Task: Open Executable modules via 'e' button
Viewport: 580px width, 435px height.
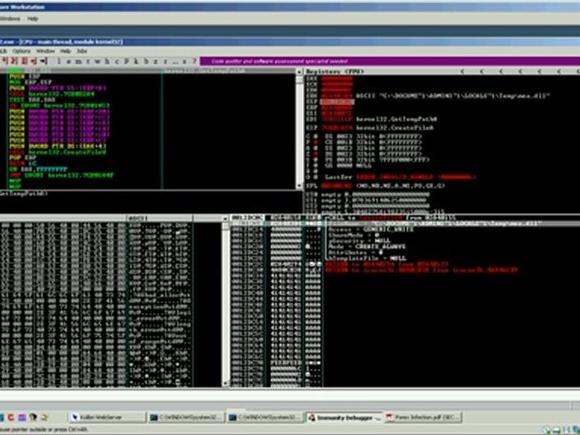Action: click(68, 62)
